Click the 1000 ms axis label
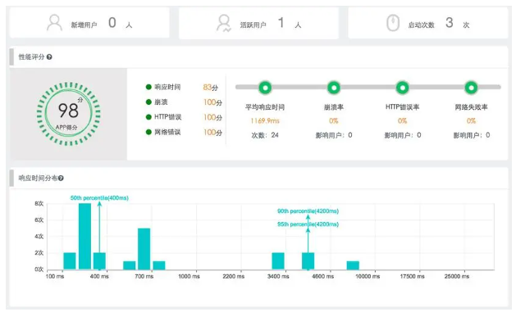The height and width of the screenshot is (312, 516). click(189, 277)
